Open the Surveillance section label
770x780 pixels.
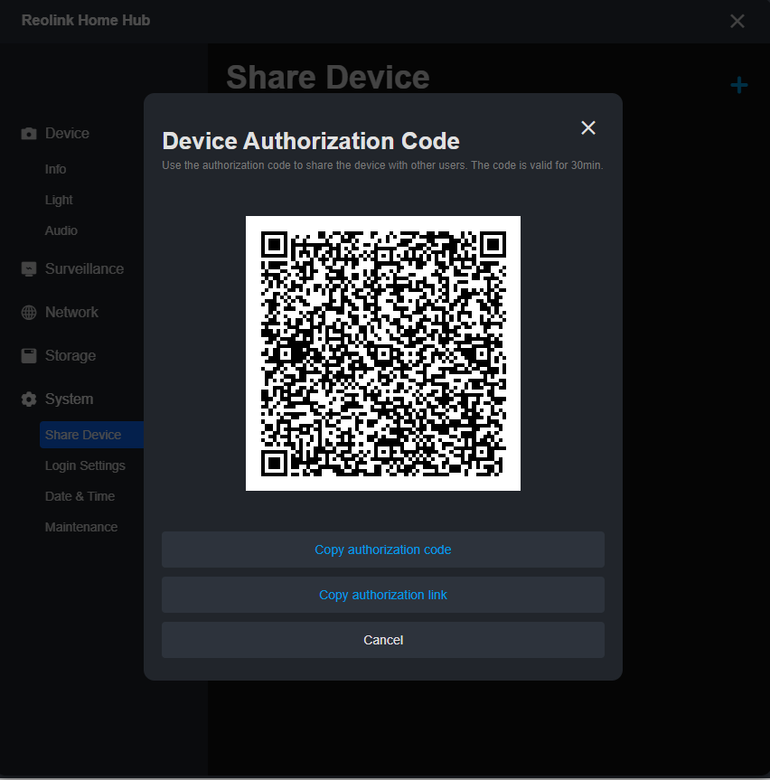85,269
